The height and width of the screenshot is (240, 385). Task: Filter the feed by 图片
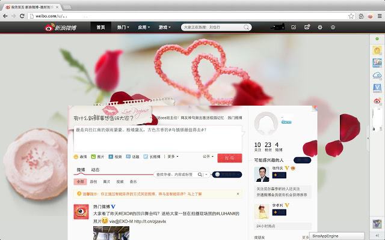(107, 182)
